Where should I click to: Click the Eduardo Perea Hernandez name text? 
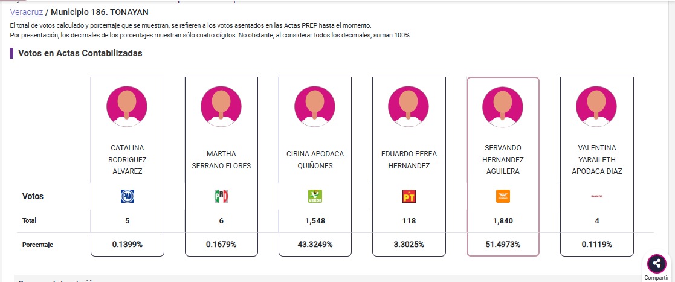[409, 159]
